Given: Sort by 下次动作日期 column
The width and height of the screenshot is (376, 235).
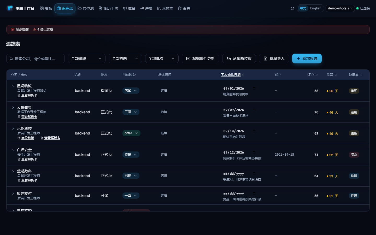Looking at the screenshot, I should click(233, 75).
